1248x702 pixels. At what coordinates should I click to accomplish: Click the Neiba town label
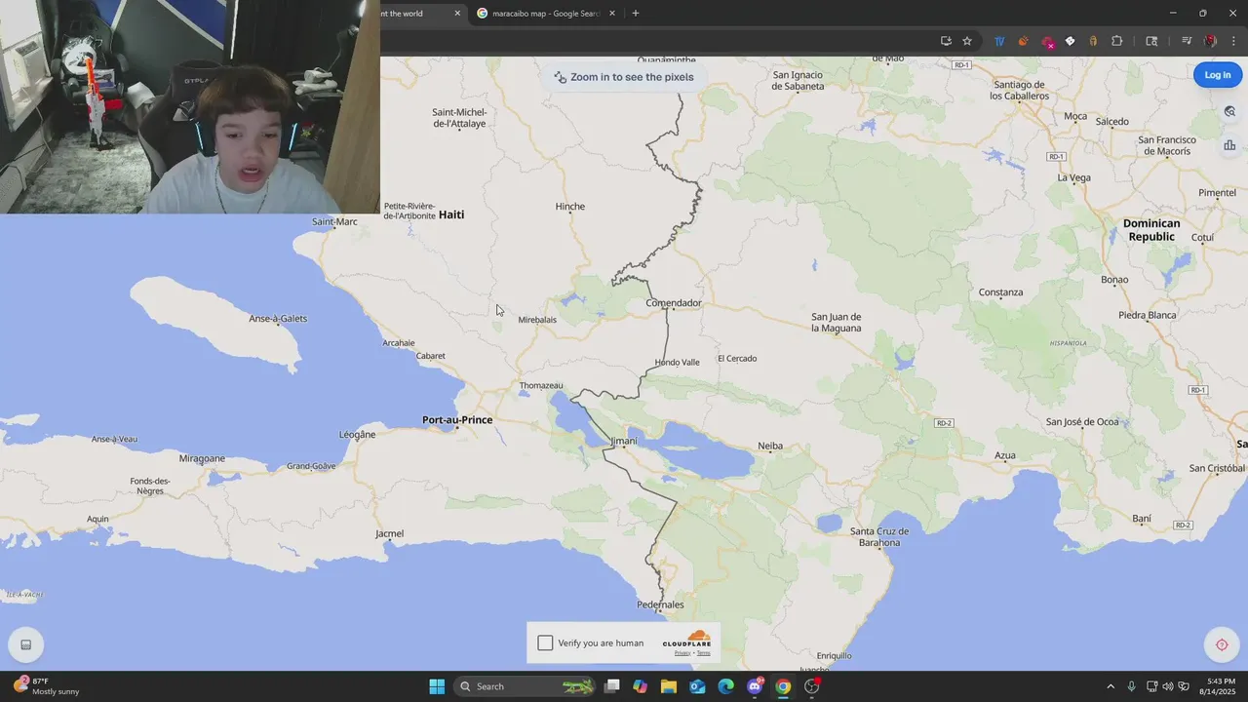[x=770, y=447]
